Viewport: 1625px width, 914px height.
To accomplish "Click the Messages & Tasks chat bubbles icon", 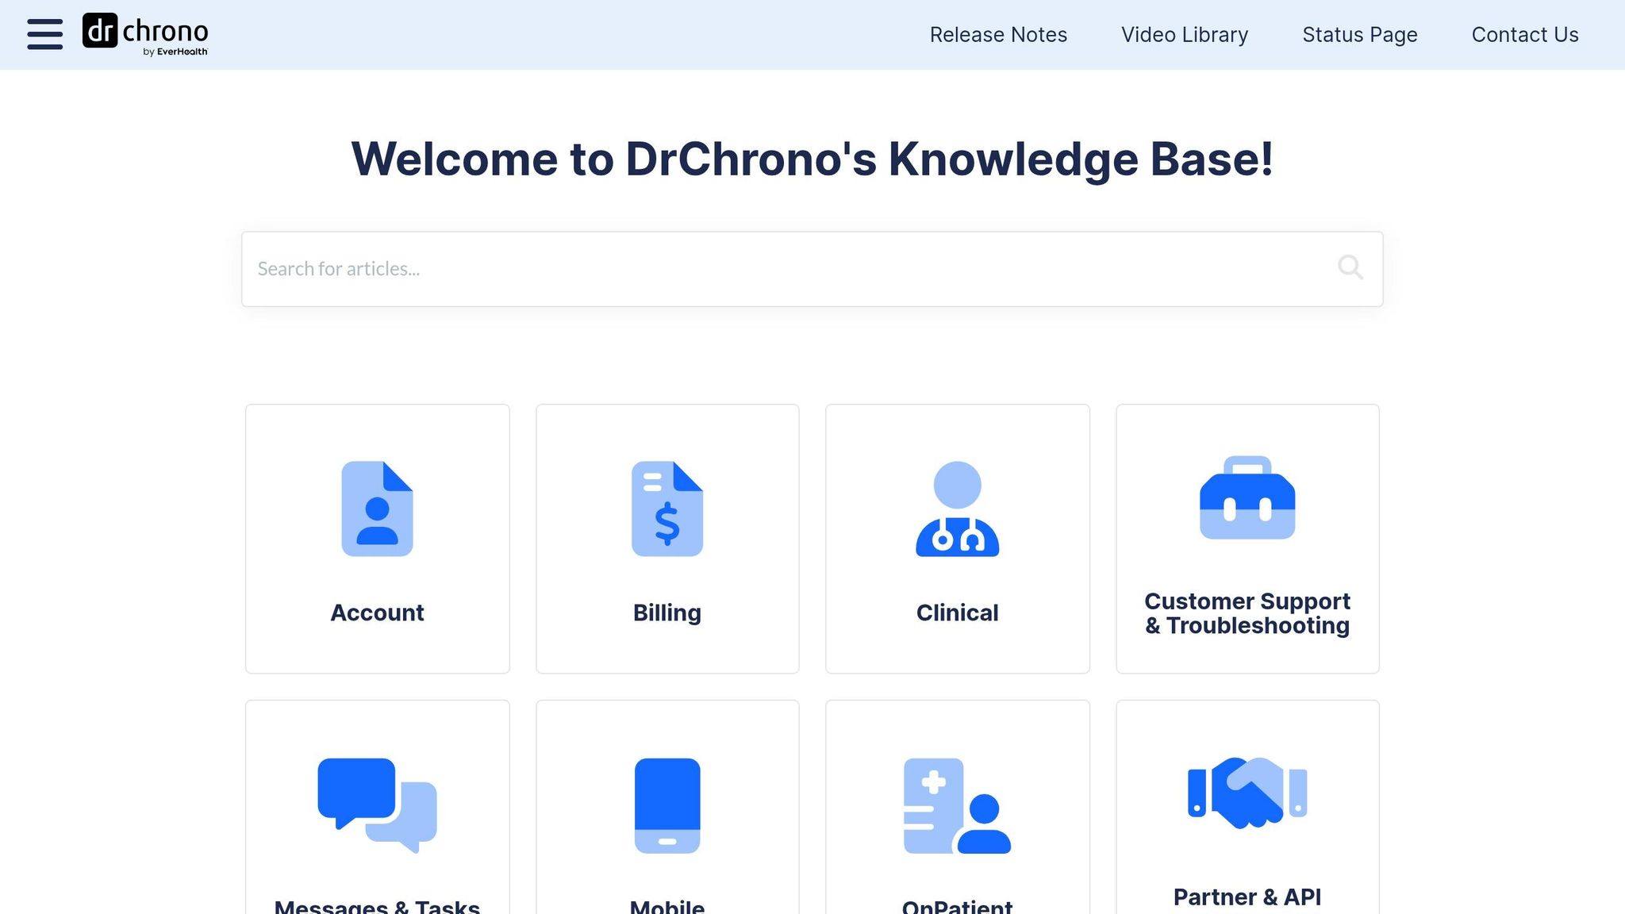I will pos(377,805).
